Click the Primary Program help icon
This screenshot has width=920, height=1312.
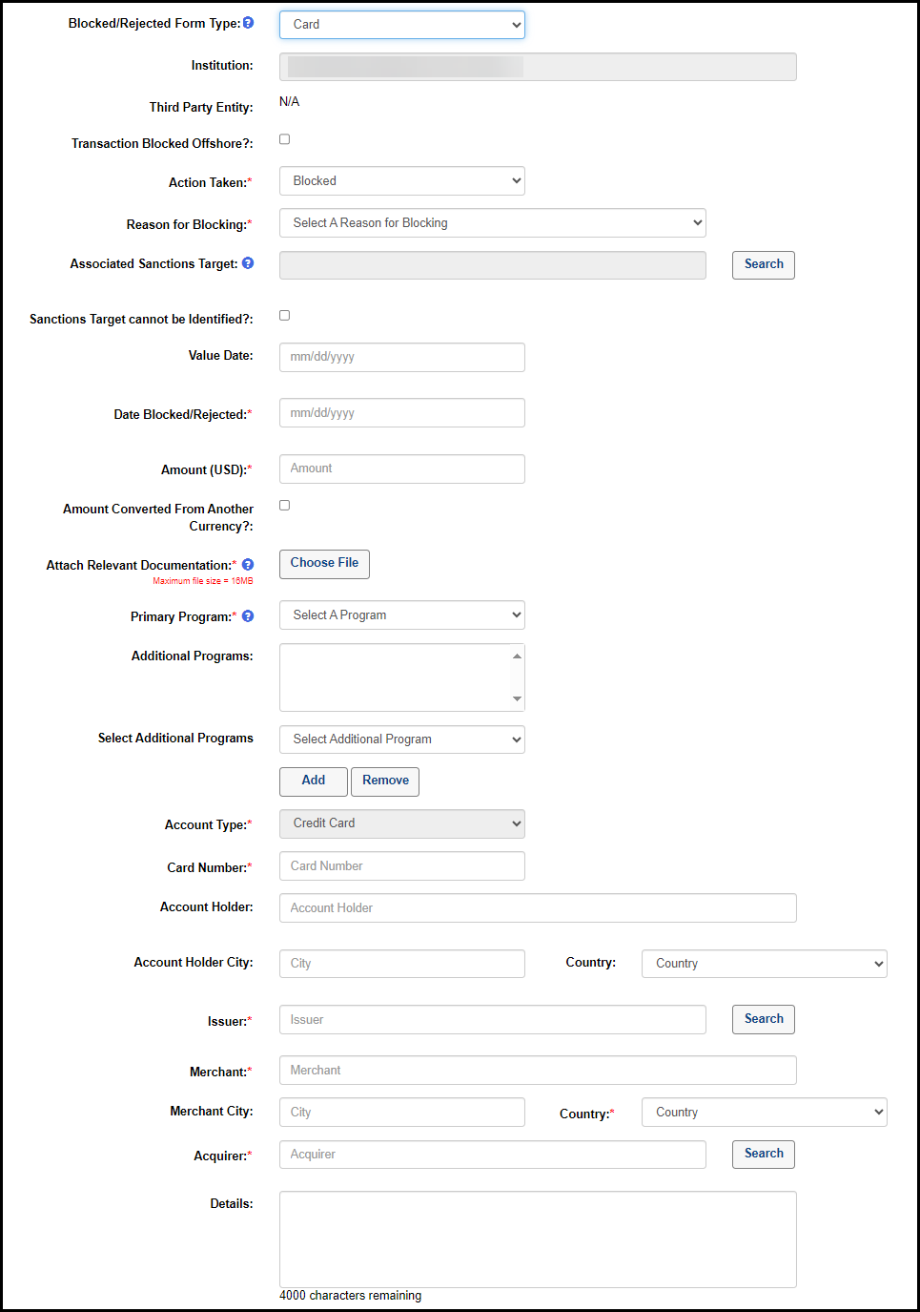coord(248,616)
